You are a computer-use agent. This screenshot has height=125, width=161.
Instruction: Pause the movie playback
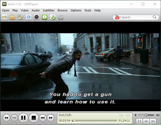[23, 118]
